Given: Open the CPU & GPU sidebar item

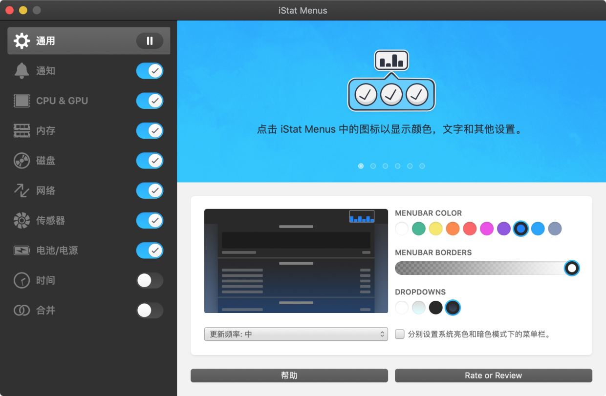Looking at the screenshot, I should tap(89, 101).
